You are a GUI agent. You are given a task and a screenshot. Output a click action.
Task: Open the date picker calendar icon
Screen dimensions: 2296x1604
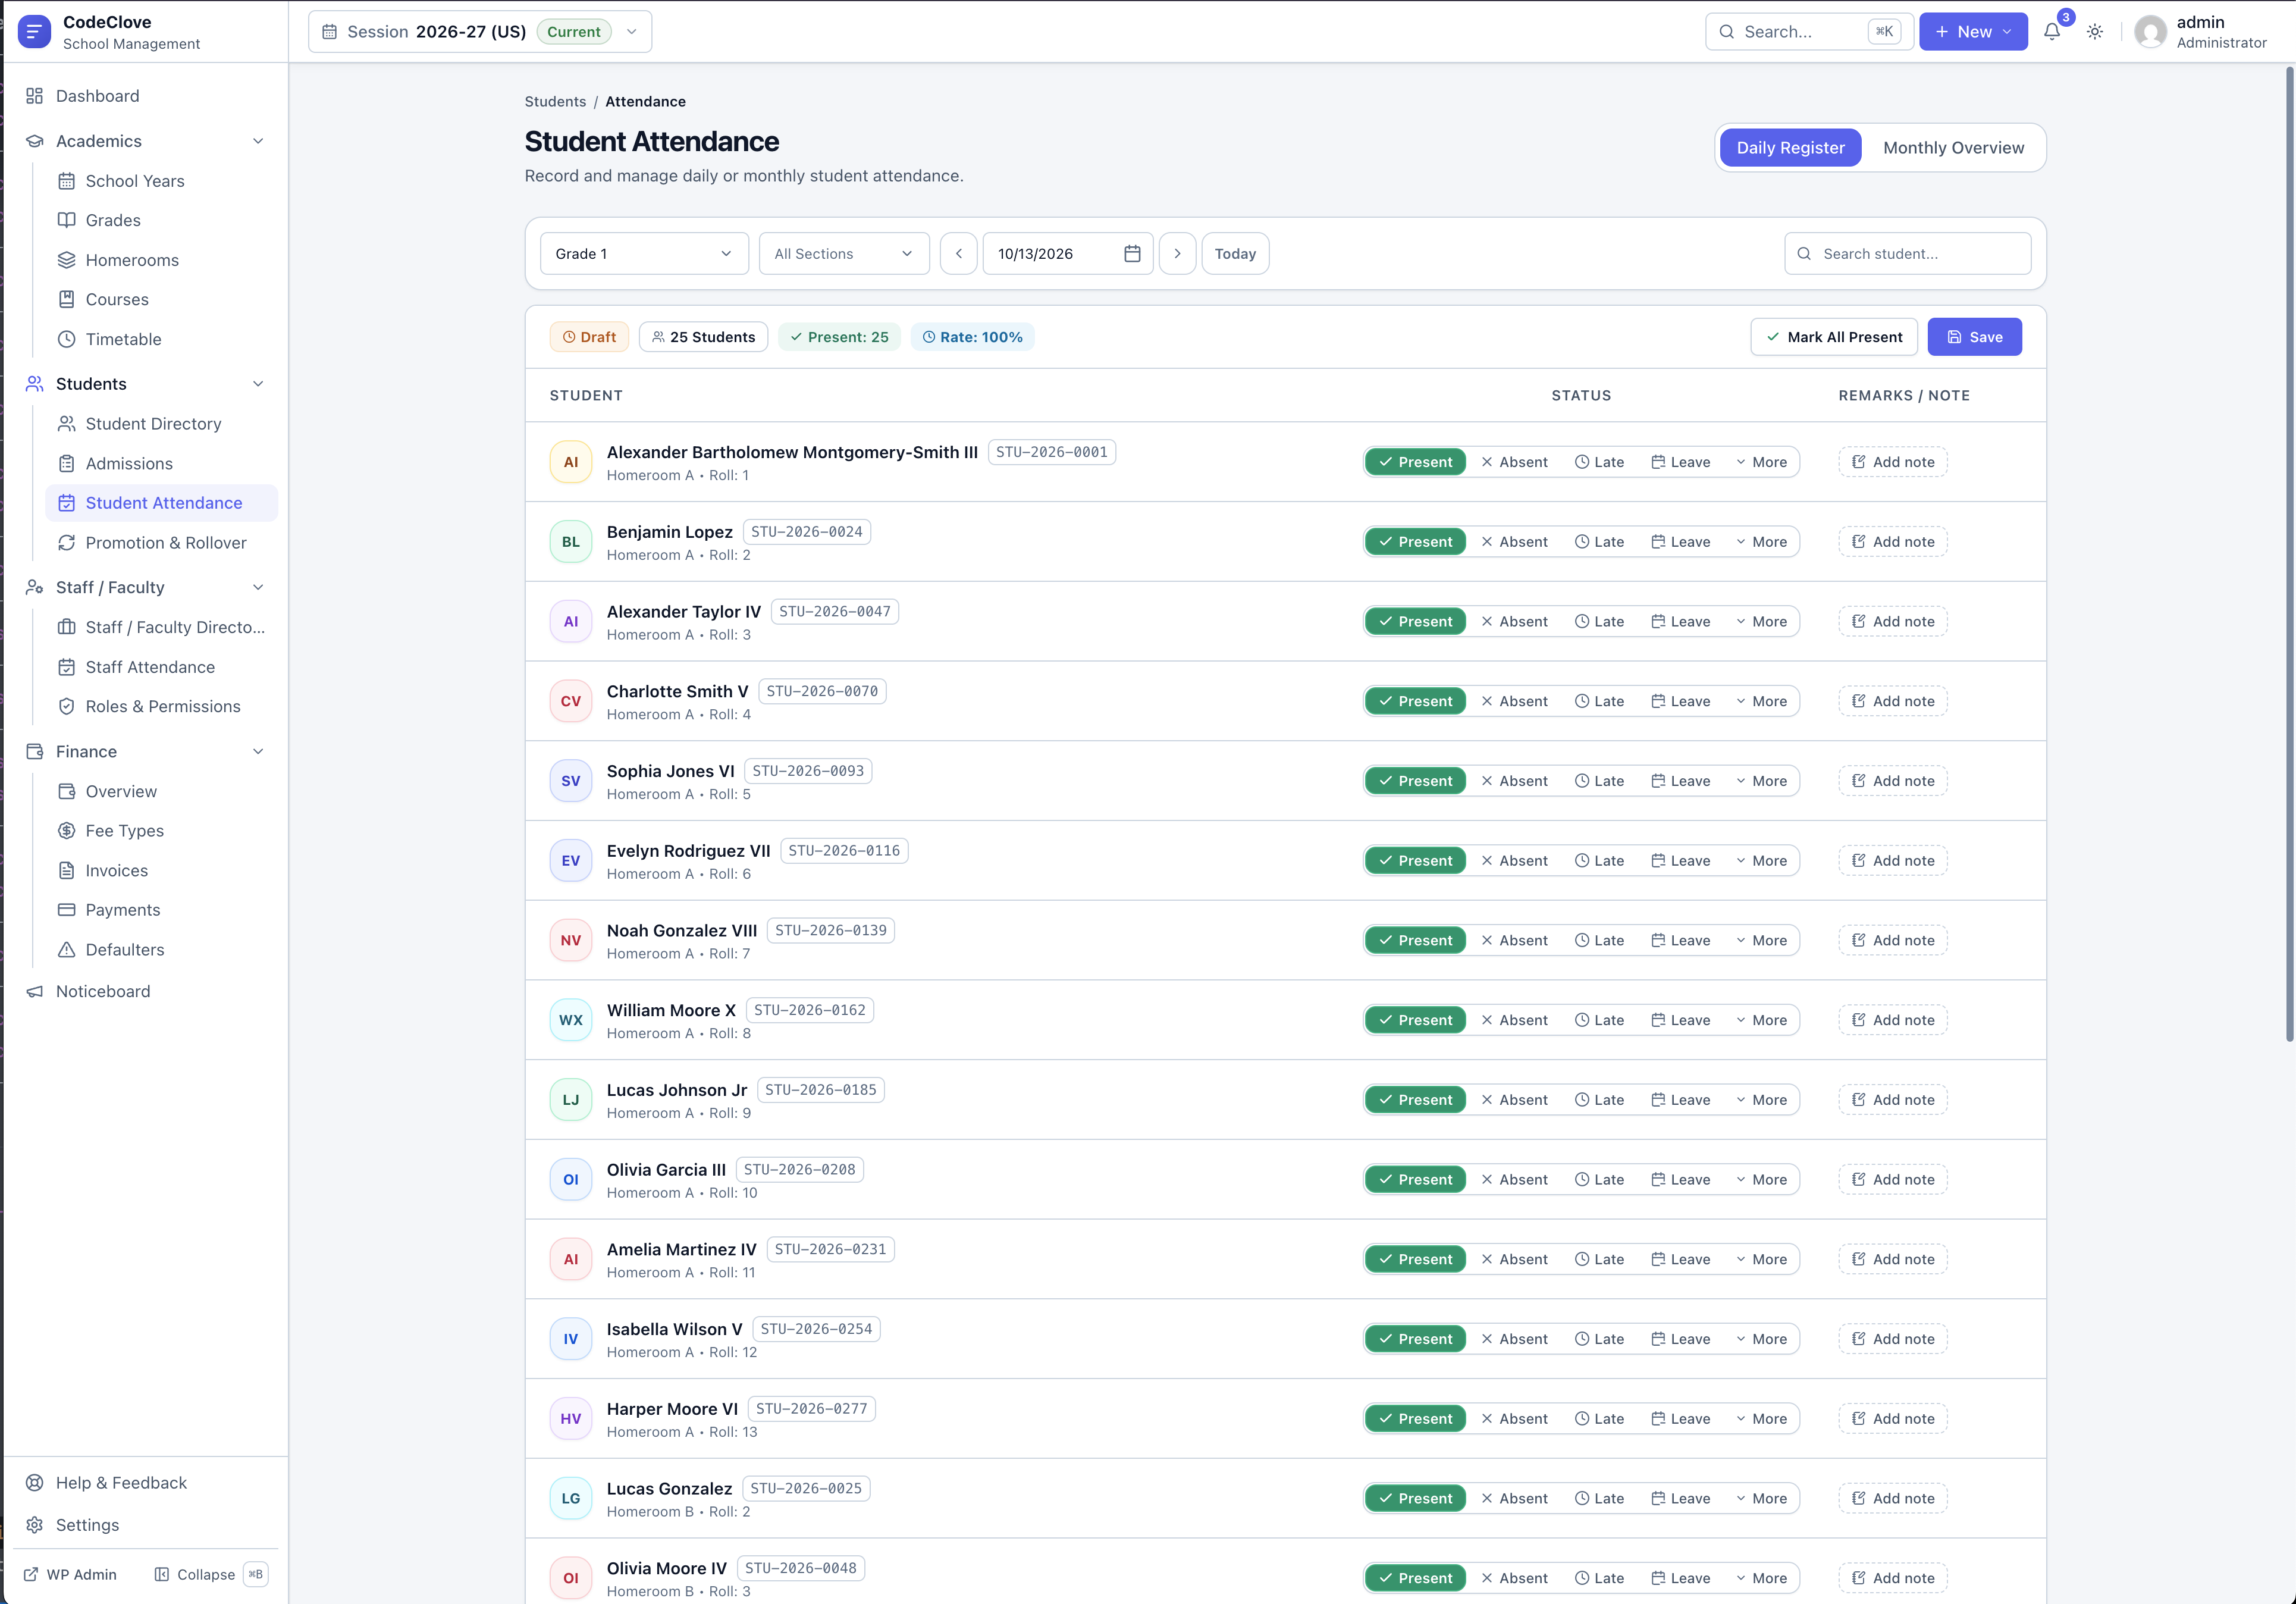[x=1132, y=254]
